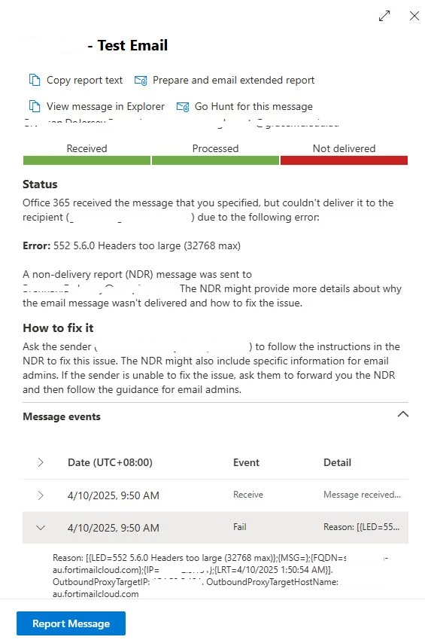Click the green Received progress bar segment
Image resolution: width=425 pixels, height=643 pixels.
(87, 160)
